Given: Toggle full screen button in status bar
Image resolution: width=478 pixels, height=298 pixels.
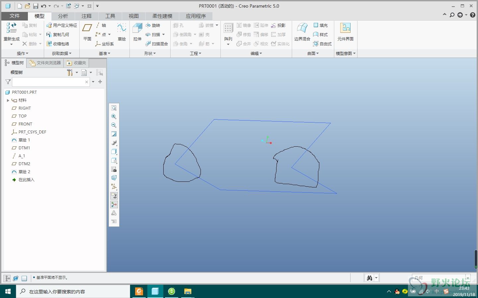Looking at the screenshot, I should pyautogui.click(x=24, y=278).
